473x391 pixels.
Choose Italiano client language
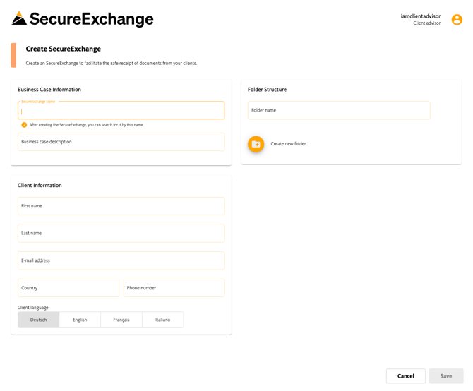[162, 320]
